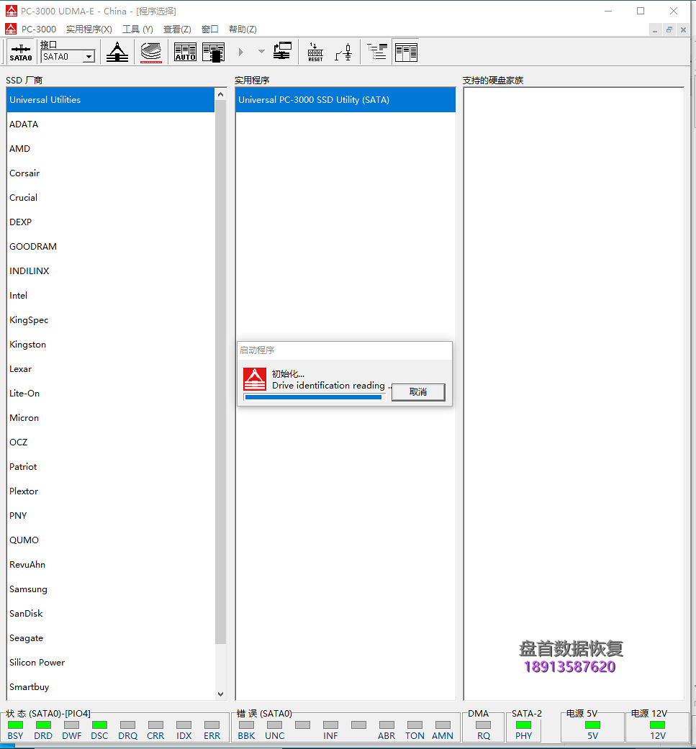
Task: Select Patriot in vendor list
Action: (110, 467)
